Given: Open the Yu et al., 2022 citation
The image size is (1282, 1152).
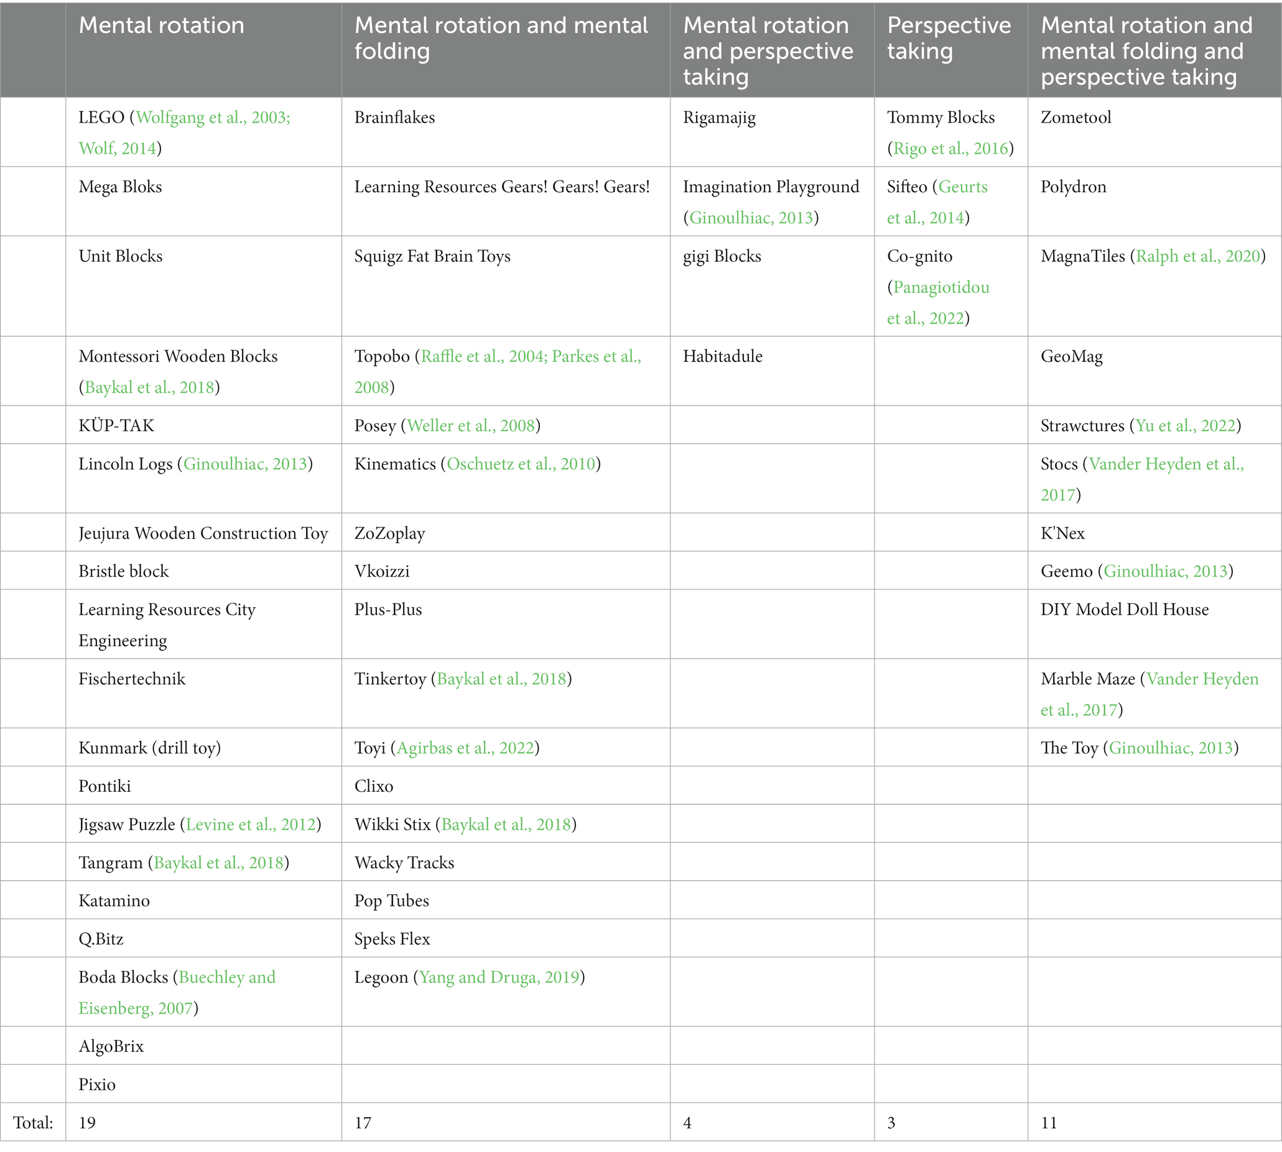Looking at the screenshot, I should (x=1186, y=426).
